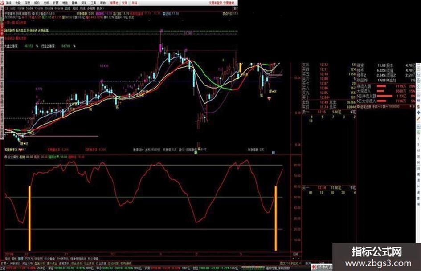421x271 pixels.
Task: Open the 多周期 multi-period view
Action: pos(91,8)
